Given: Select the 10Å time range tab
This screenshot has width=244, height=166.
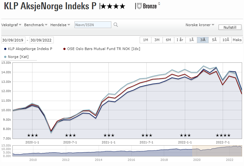Looking at the screenshot, I should coord(226,40).
